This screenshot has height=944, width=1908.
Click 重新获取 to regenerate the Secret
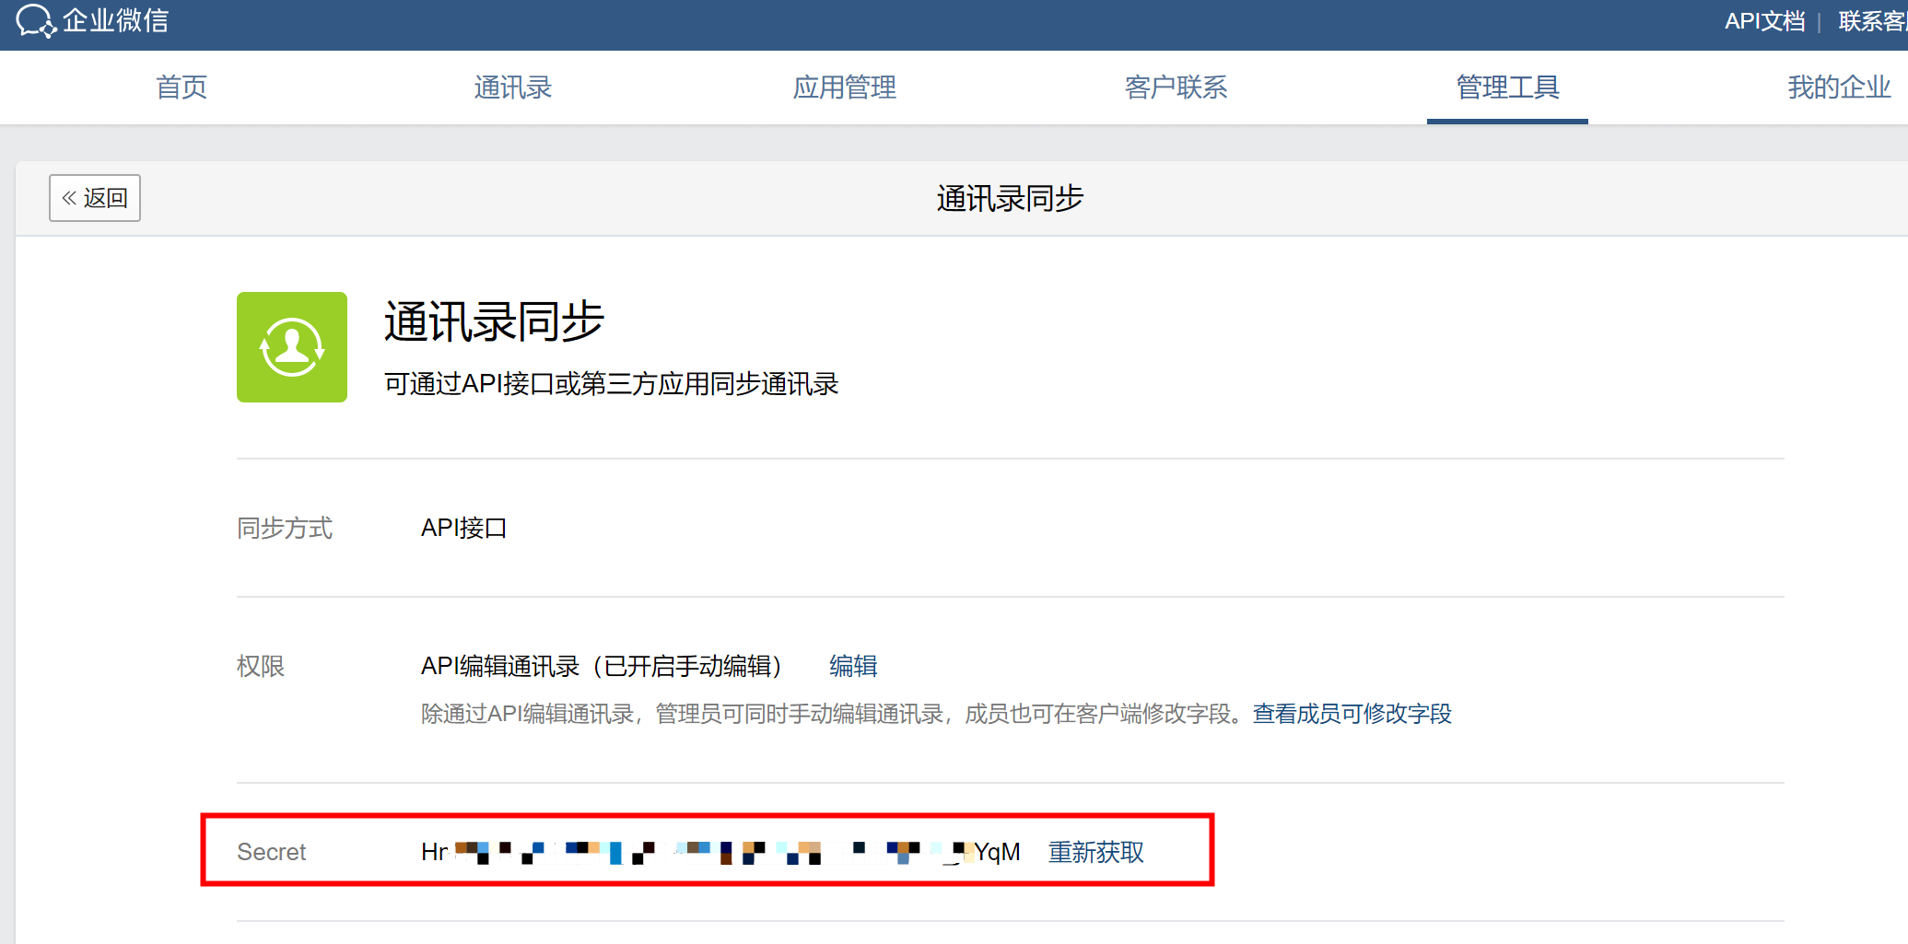coord(1096,852)
